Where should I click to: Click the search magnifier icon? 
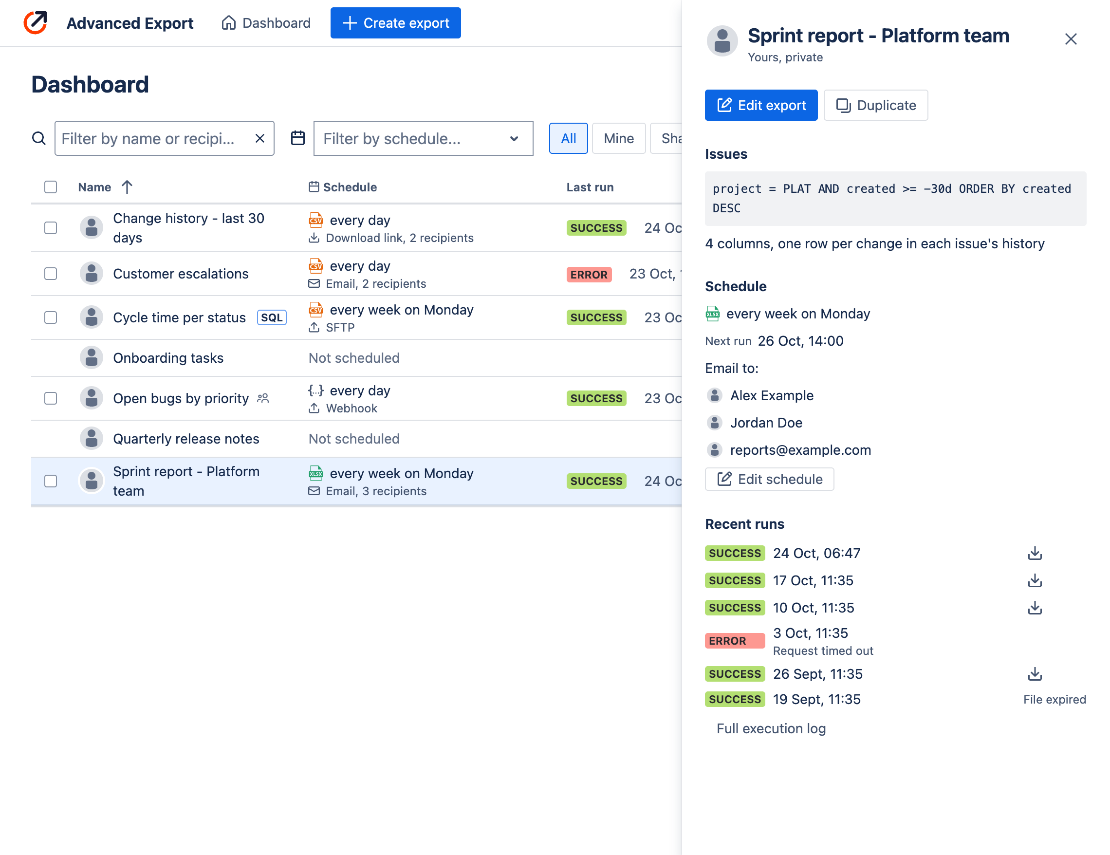tap(38, 138)
